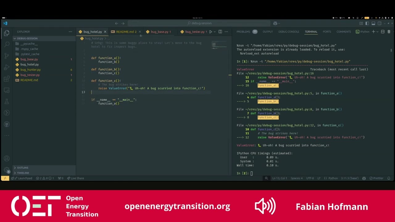The width and height of the screenshot is (395, 222).
Task: Open README.md in the explorer file list
Action: tap(44, 80)
